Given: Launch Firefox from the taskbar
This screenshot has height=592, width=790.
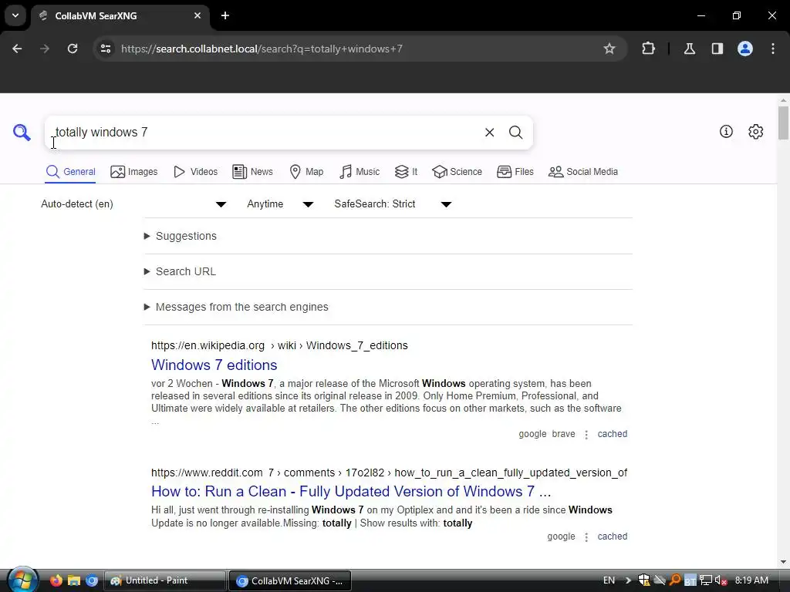Looking at the screenshot, I should (56, 580).
